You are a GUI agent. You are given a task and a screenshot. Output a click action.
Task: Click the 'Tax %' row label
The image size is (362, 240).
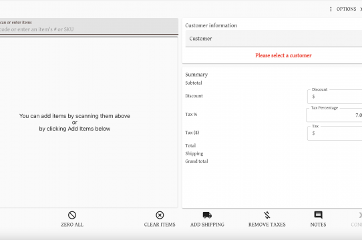[191, 115]
